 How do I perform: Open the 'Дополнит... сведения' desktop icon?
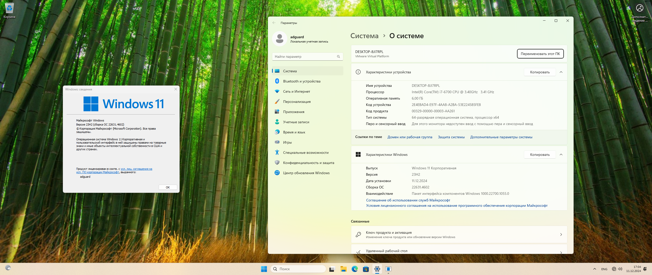coord(640,13)
